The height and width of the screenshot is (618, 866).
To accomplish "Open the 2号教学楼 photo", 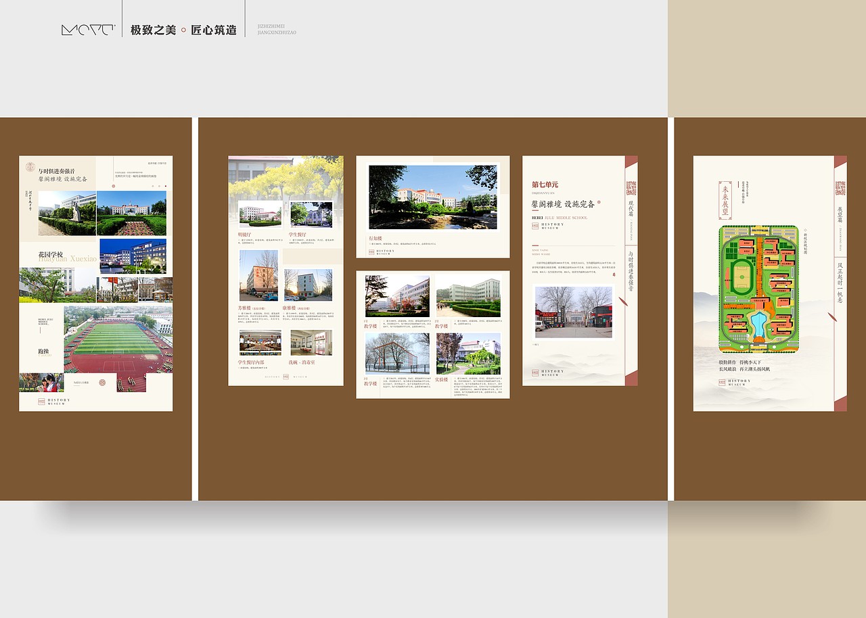I will (468, 296).
